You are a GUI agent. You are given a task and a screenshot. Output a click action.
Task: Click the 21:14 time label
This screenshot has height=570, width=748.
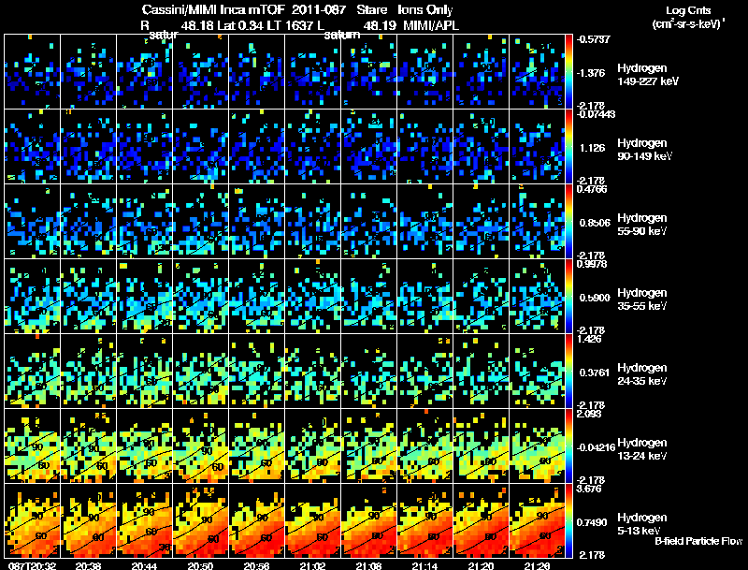click(425, 565)
